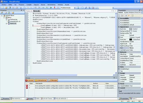This screenshot has width=143, height=103.
Task: Open the Proyecto menu
Action: (x=21, y=5)
